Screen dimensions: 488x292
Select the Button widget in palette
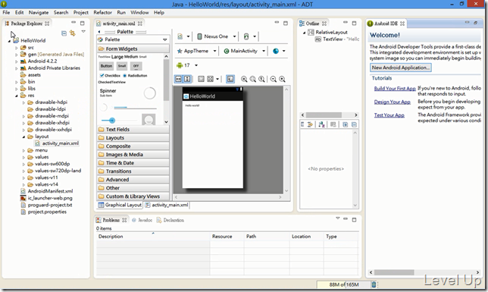click(106, 66)
